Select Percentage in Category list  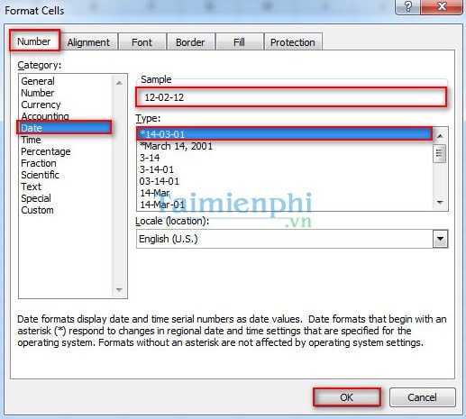[x=46, y=151]
